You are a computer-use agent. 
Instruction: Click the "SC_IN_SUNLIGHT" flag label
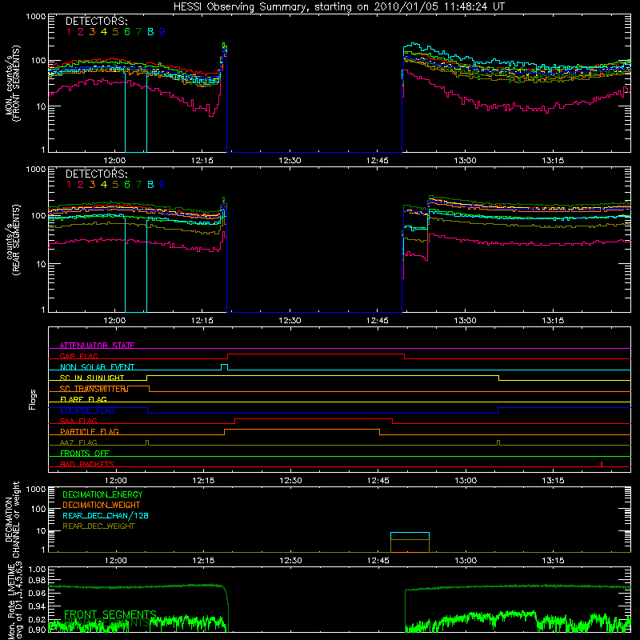[92, 378]
